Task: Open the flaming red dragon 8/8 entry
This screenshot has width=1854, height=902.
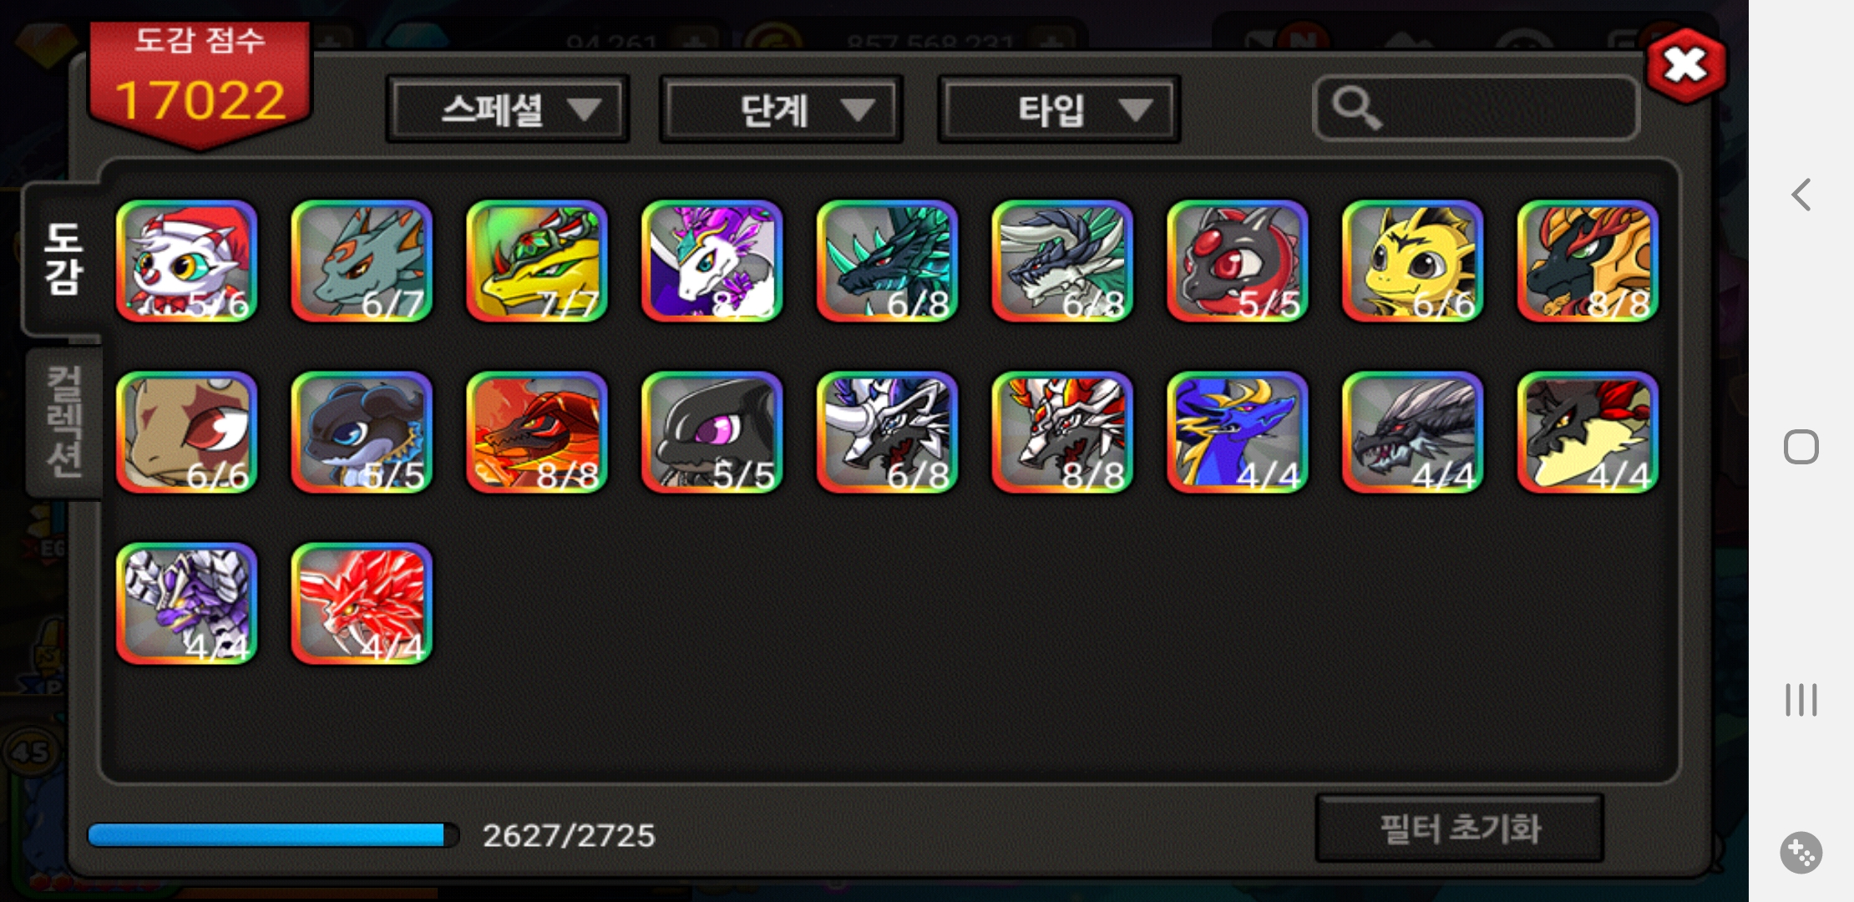Action: [x=536, y=433]
